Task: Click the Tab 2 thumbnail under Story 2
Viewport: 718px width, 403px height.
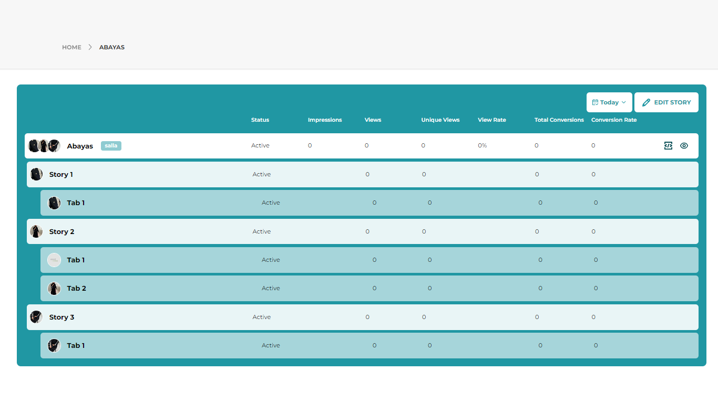Action: [54, 289]
